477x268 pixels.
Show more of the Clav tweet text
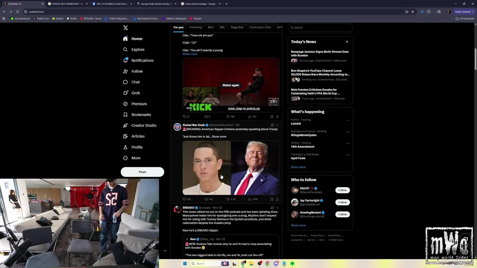190,54
